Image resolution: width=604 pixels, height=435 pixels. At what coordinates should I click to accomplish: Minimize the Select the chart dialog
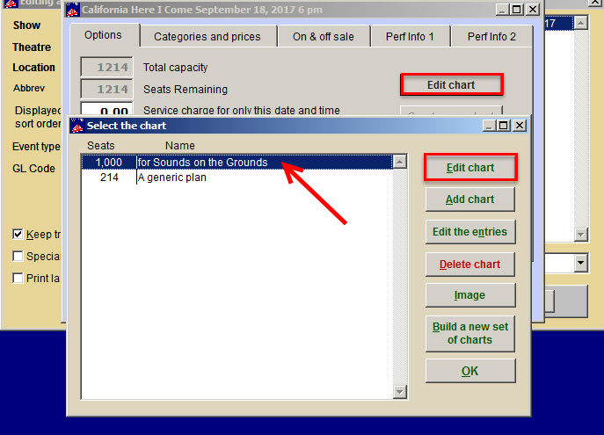489,126
